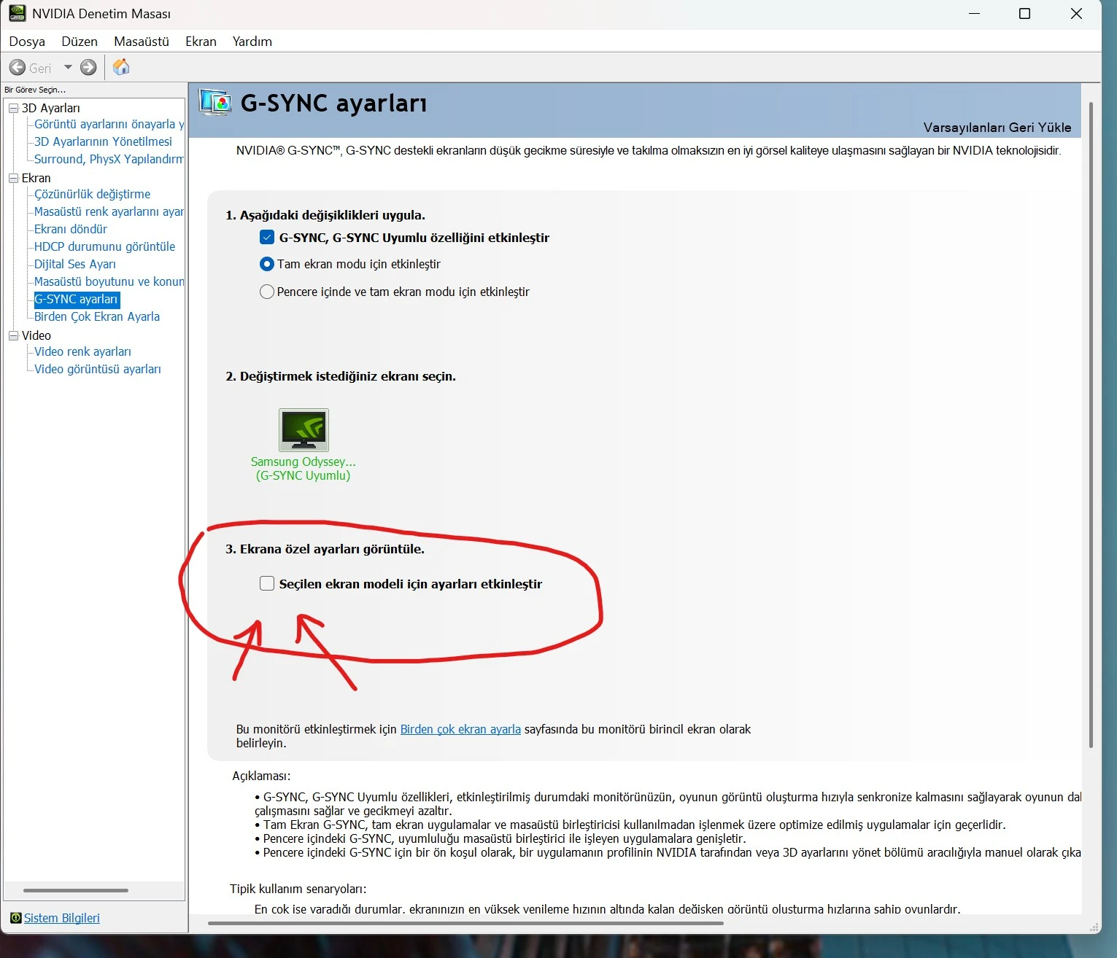This screenshot has height=958, width=1117.
Task: Enable Seçilen ekran modeli için ayarları checkbox
Action: (x=267, y=583)
